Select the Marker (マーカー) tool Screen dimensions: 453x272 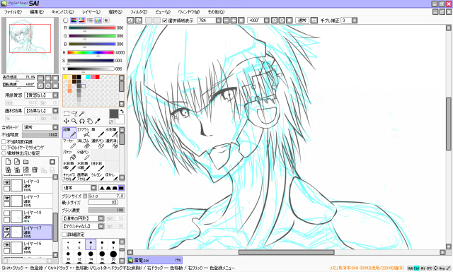tap(69, 143)
